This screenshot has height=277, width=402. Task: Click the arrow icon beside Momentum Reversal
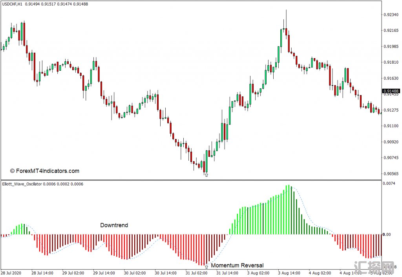tap(206, 266)
